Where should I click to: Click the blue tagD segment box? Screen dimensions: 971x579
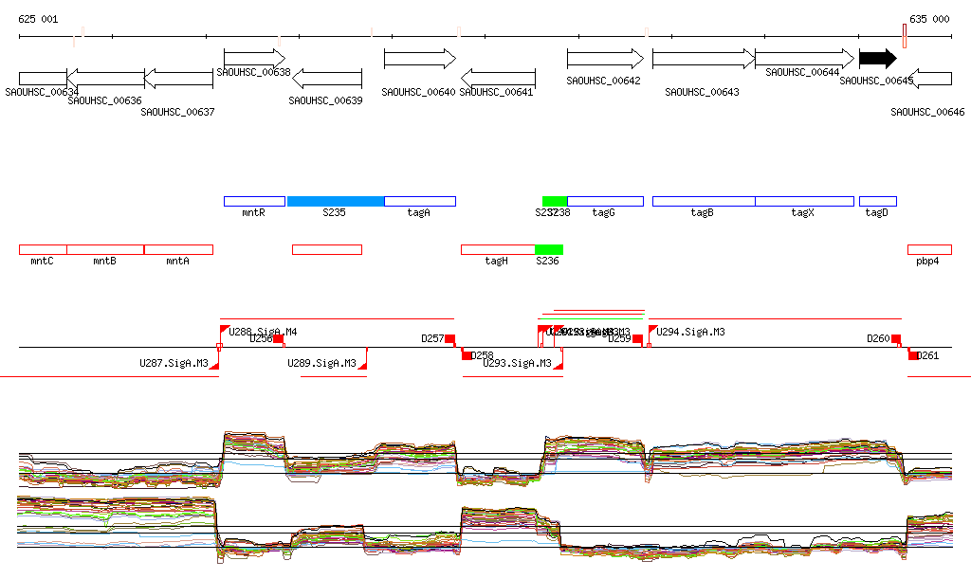tap(878, 201)
